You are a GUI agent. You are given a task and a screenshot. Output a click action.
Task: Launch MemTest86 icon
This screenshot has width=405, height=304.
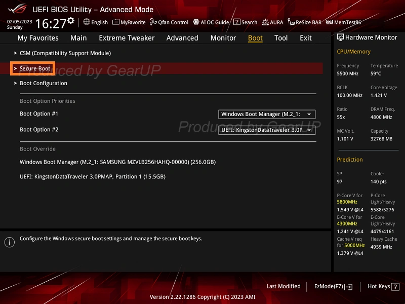coord(330,22)
